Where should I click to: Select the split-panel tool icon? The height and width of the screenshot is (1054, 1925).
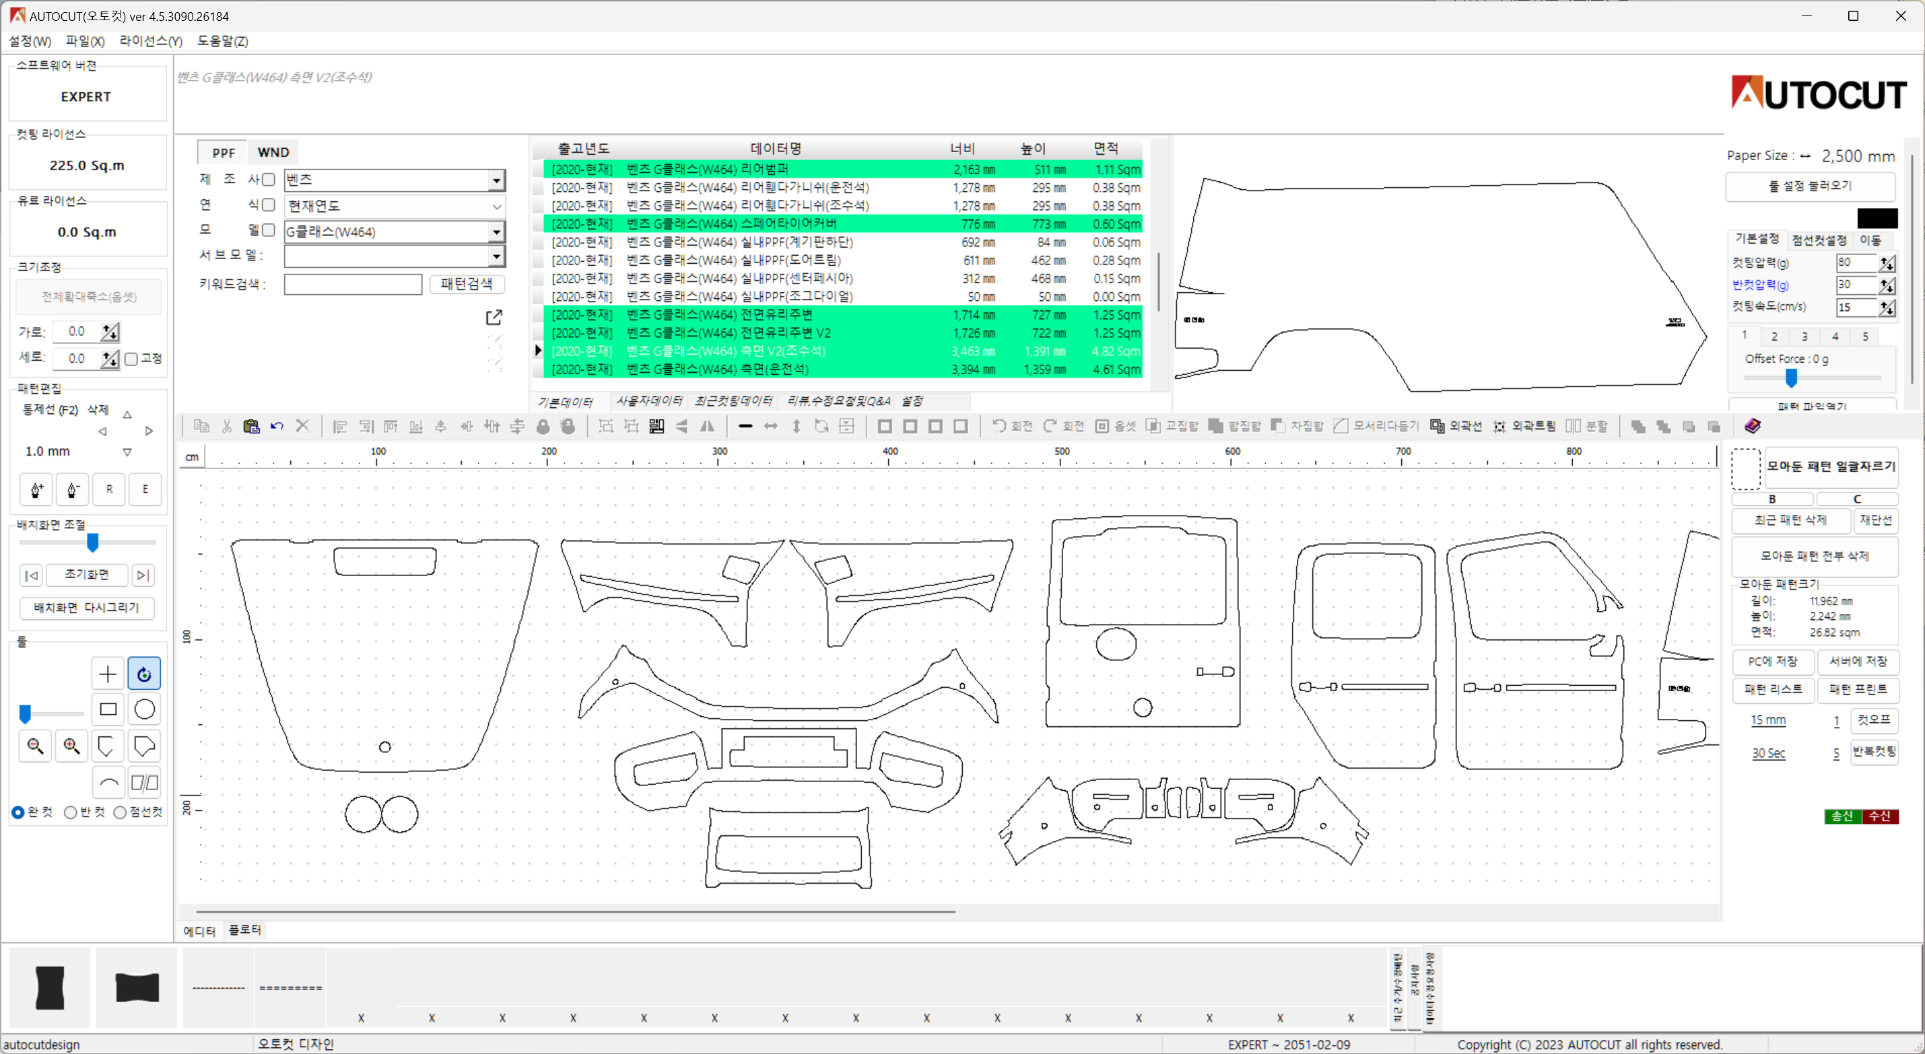pyautogui.click(x=144, y=782)
